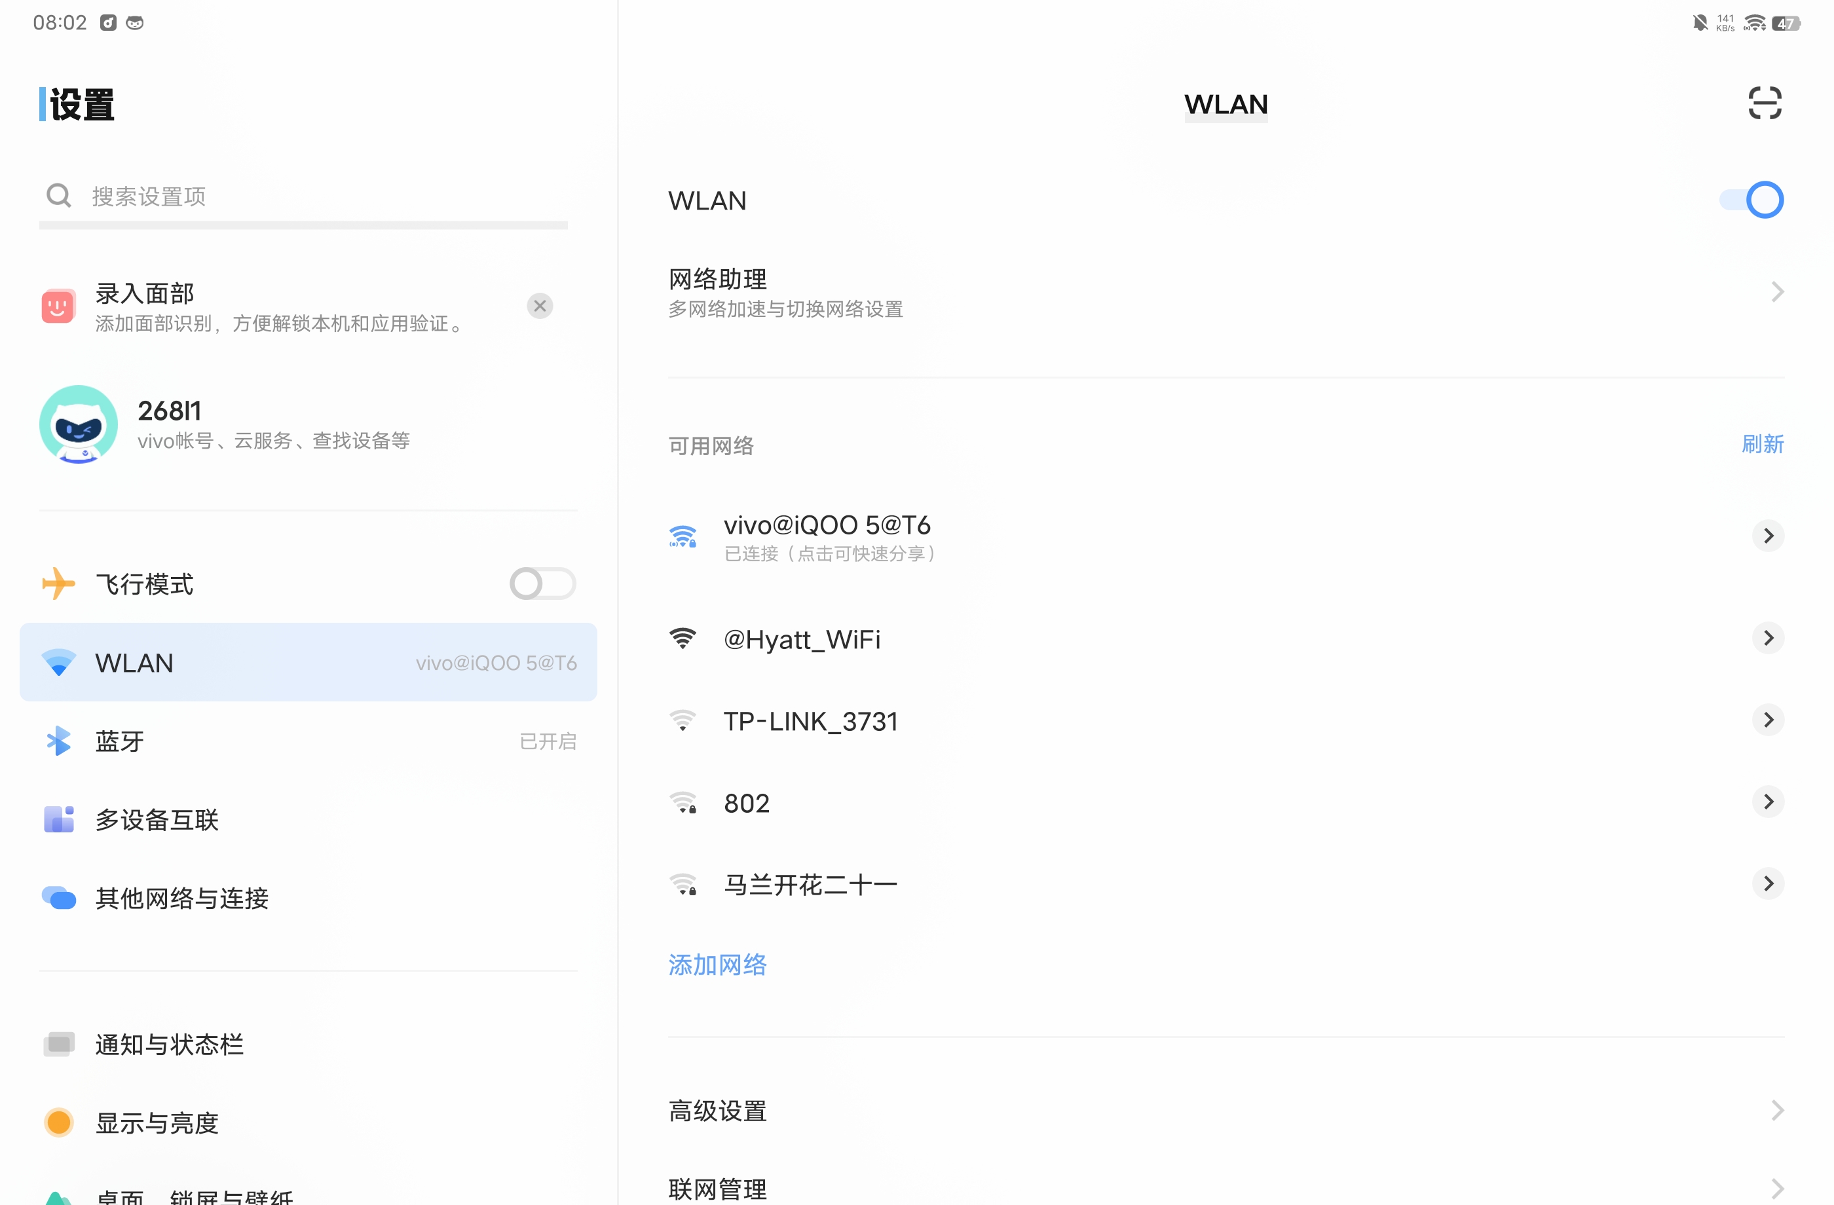The width and height of the screenshot is (1834, 1205).
Task: Open 桌面、锁屏与壁纸 settings entry
Action: coord(309,1193)
